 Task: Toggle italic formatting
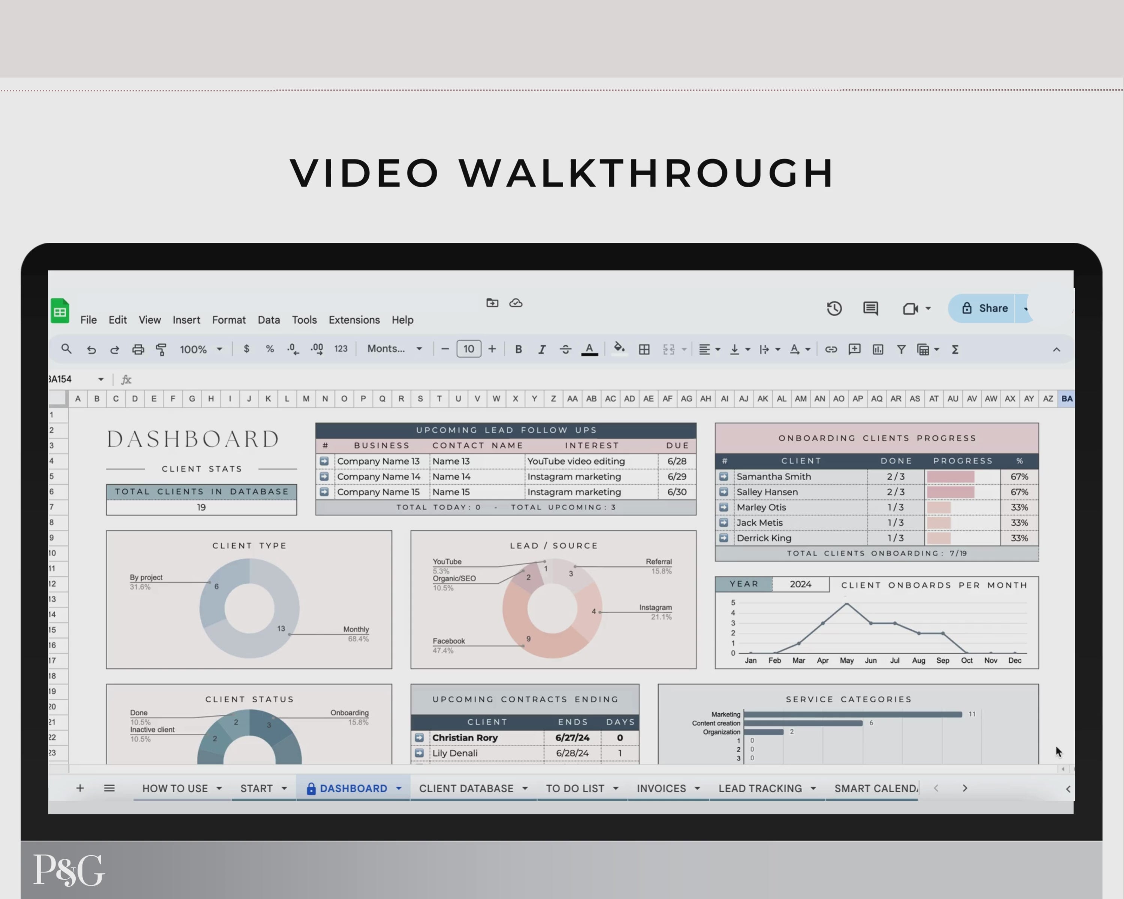click(x=542, y=349)
